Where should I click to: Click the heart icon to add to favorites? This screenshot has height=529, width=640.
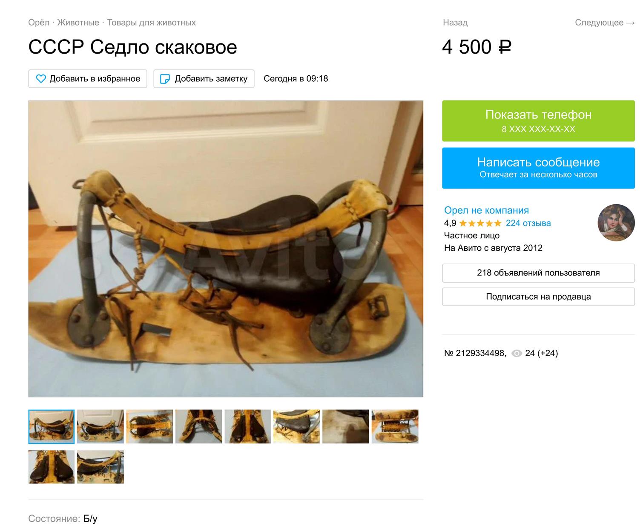pyautogui.click(x=41, y=79)
